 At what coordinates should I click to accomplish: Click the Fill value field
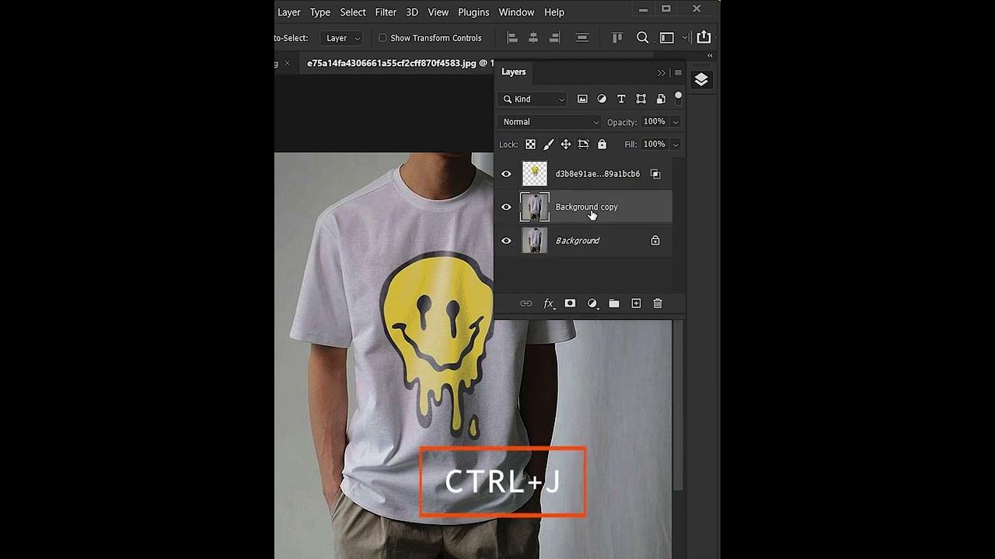tap(654, 144)
